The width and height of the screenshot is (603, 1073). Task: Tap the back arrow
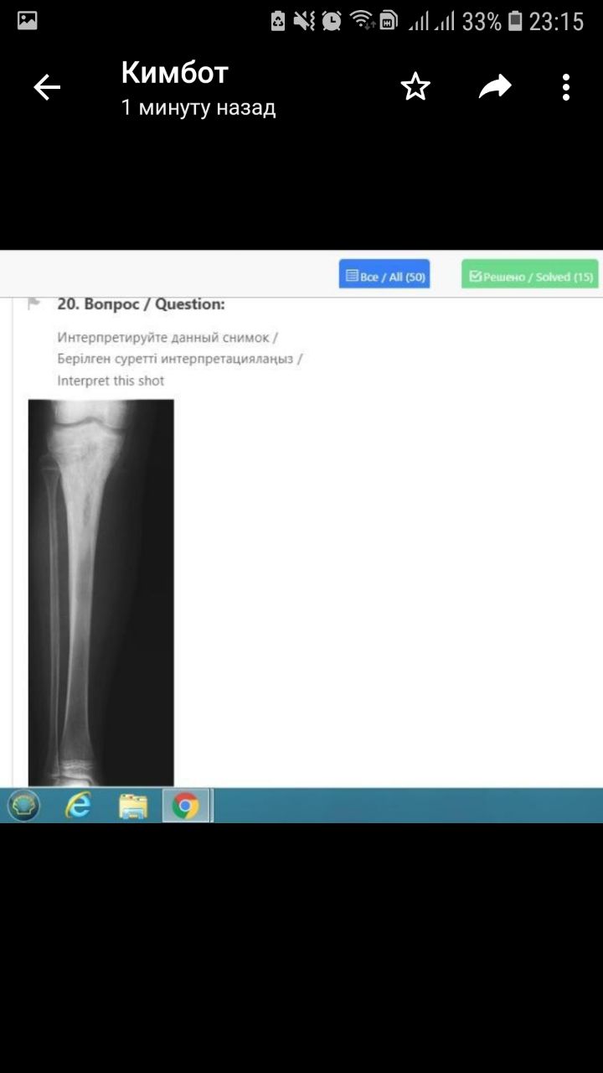(x=47, y=87)
